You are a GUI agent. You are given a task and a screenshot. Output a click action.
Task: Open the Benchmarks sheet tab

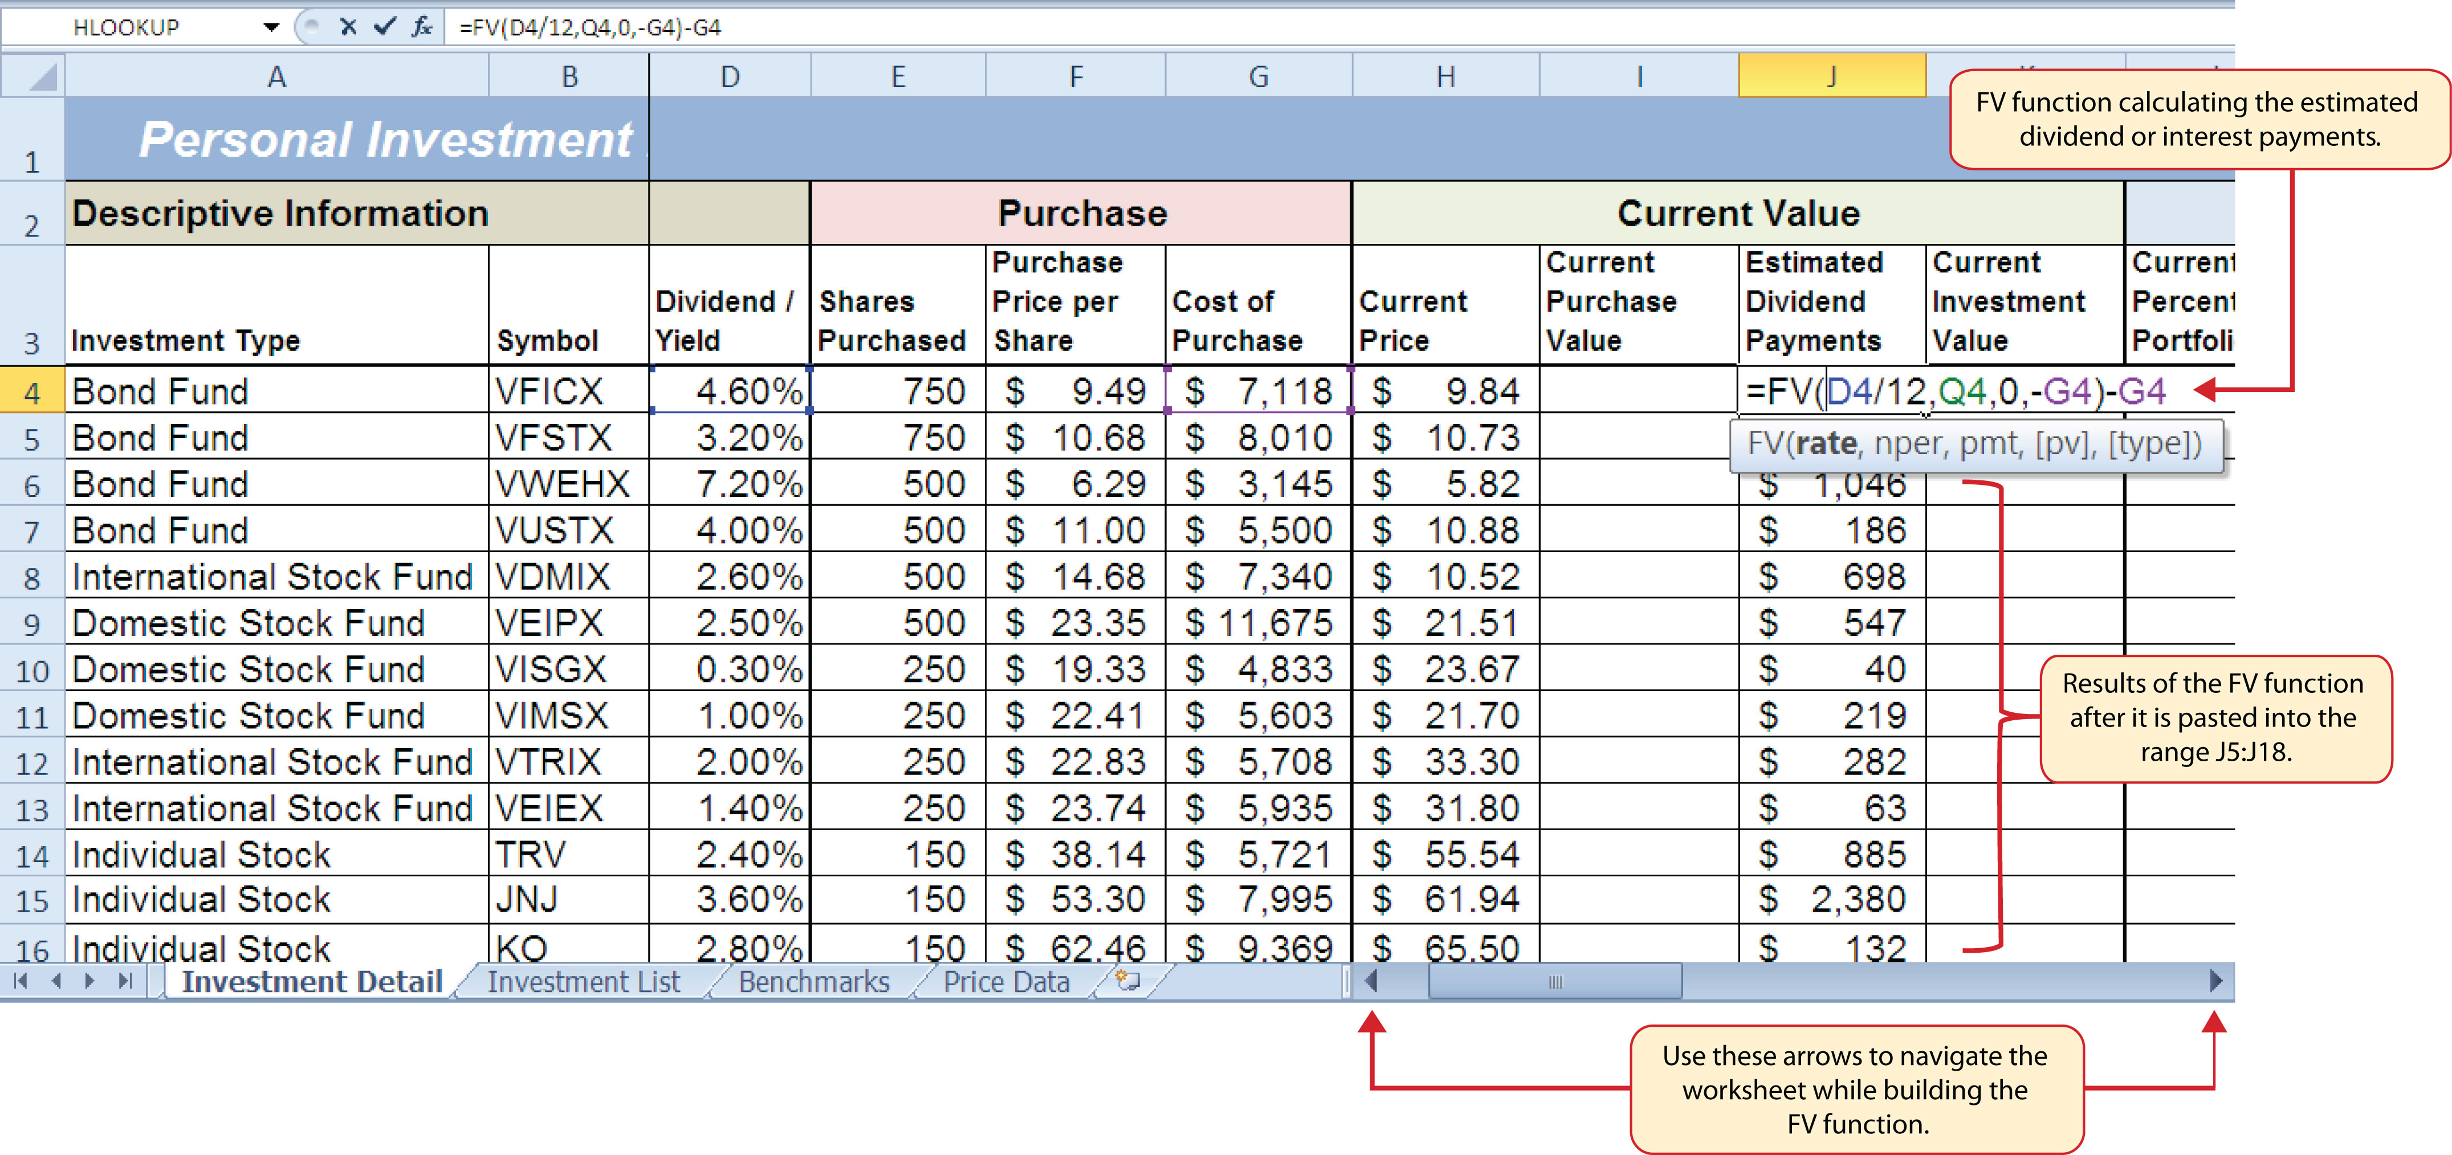[814, 982]
